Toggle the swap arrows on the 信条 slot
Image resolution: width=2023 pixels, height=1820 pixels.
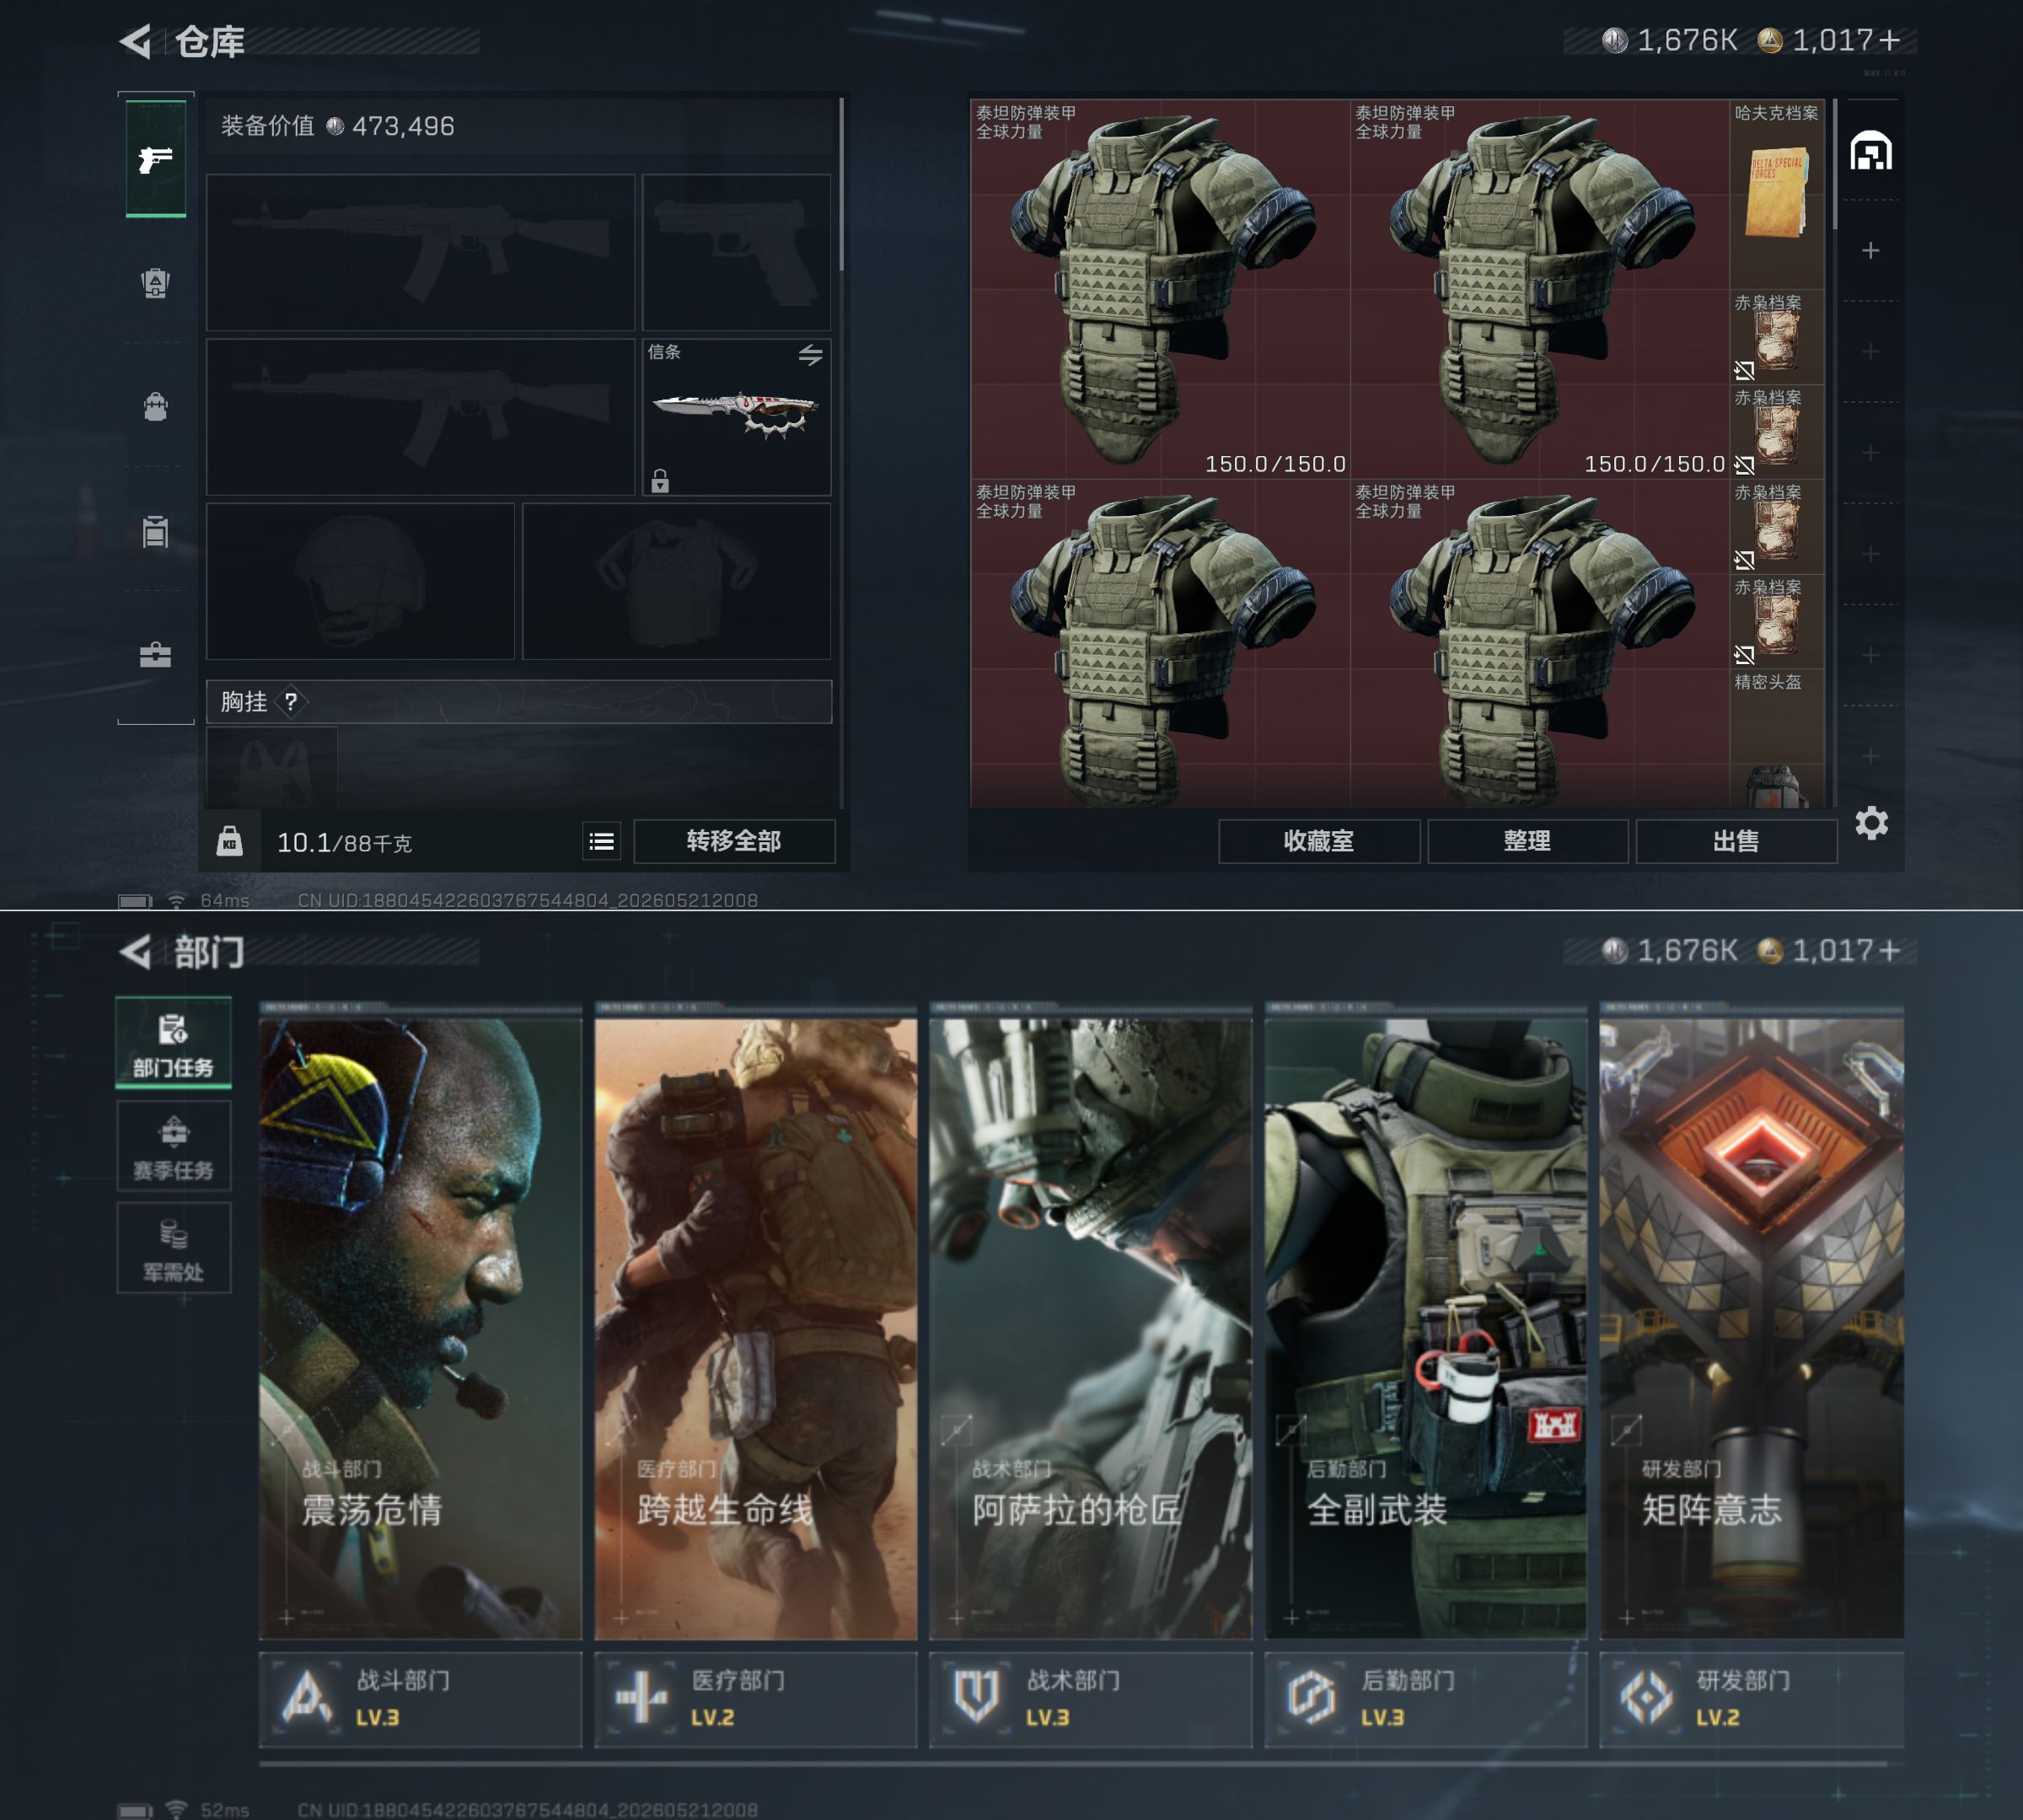coord(810,354)
